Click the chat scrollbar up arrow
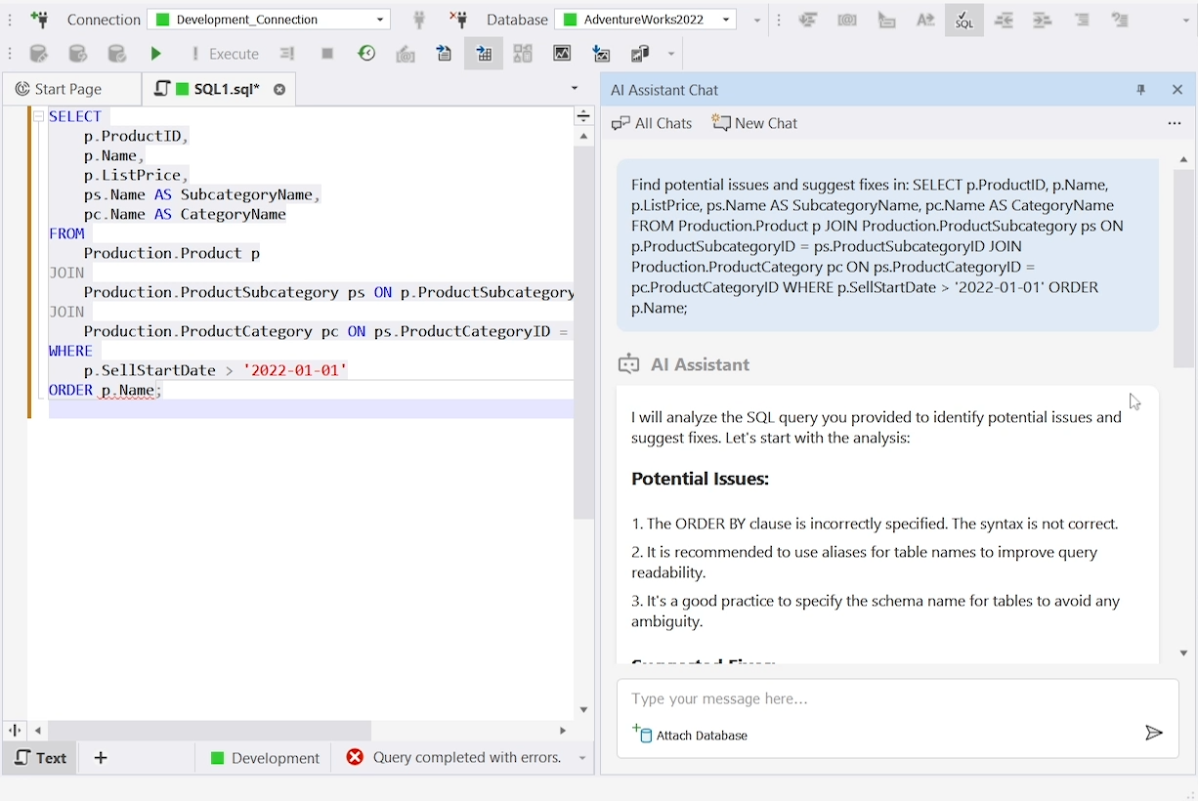 point(1184,159)
